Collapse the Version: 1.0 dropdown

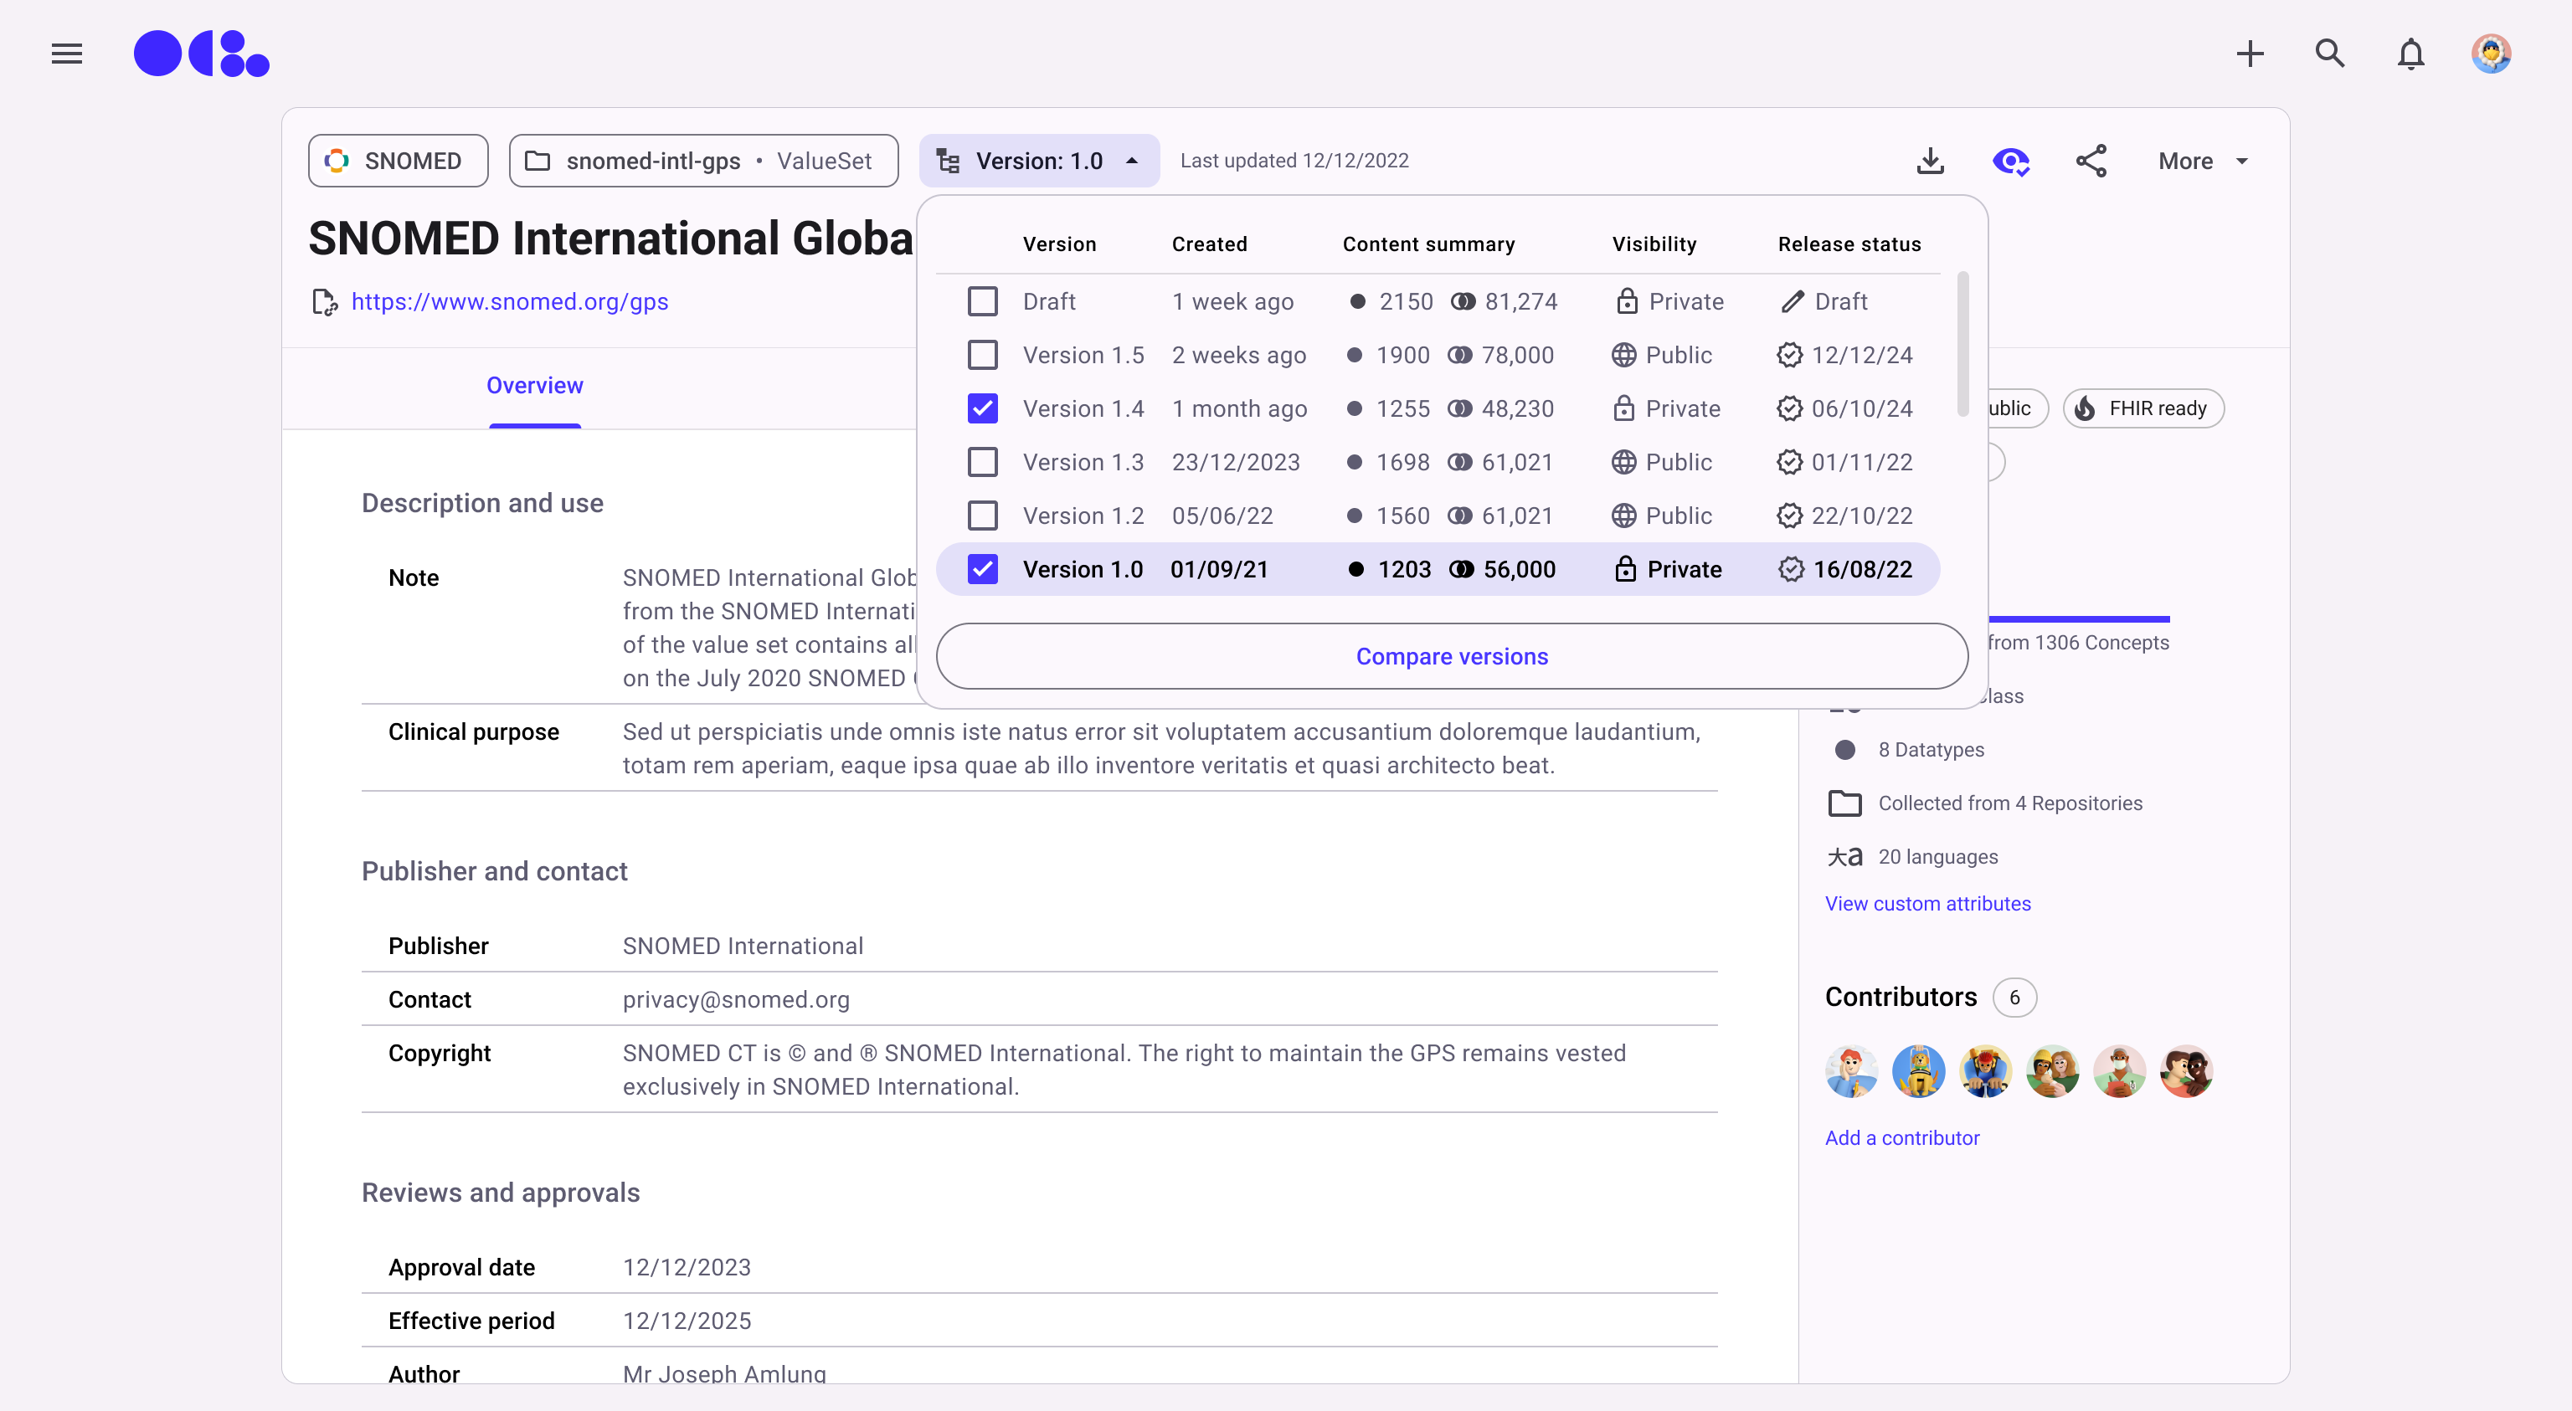click(x=1038, y=161)
